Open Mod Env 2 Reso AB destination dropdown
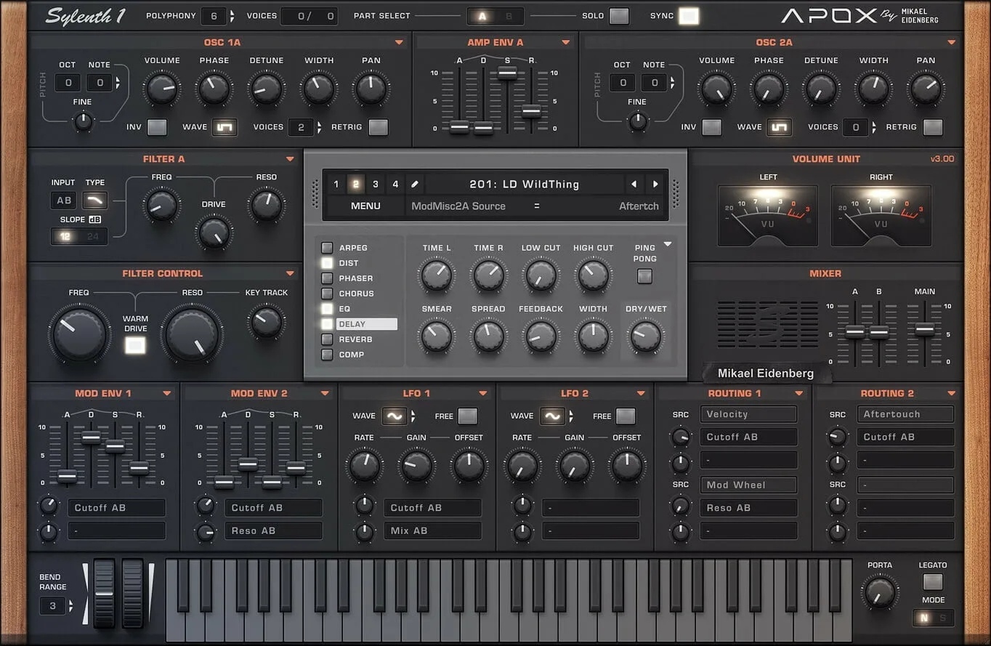Viewport: 991px width, 646px height. tap(274, 531)
